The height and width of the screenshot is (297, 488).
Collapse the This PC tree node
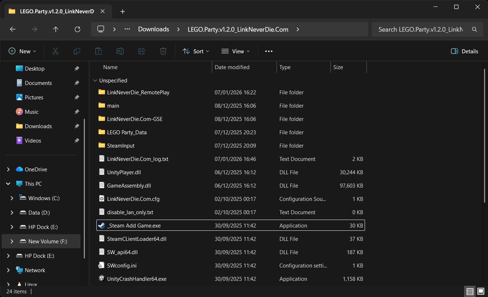click(x=8, y=184)
